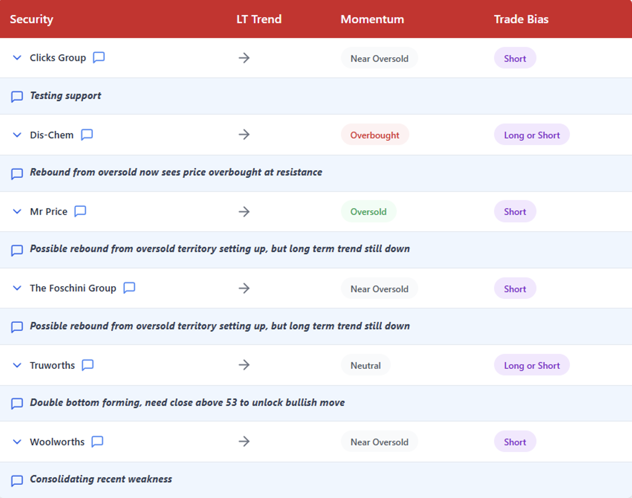This screenshot has width=632, height=498.
Task: Click comment icon next to Mr Price
Action: tap(80, 211)
